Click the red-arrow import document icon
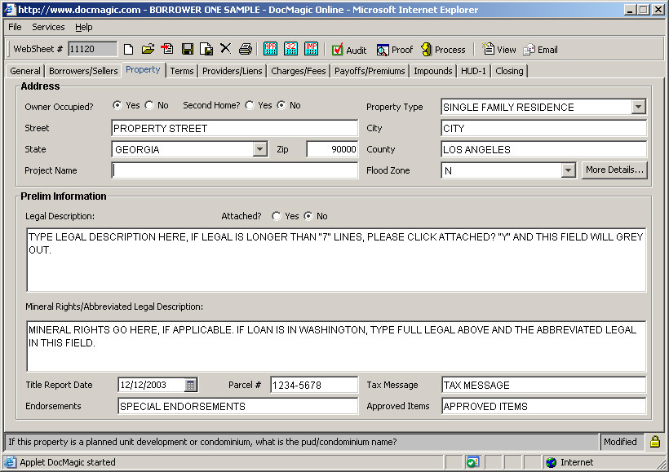 pos(167,50)
